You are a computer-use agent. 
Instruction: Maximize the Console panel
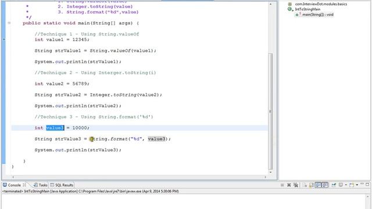[367, 184]
